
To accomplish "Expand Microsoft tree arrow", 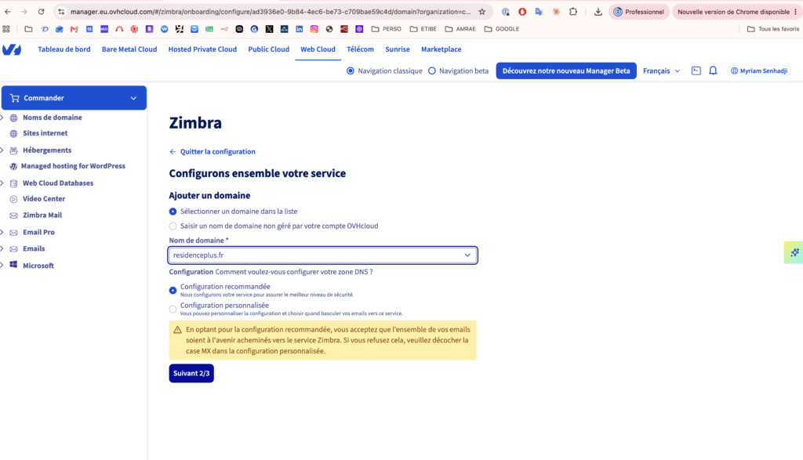I will [2, 265].
